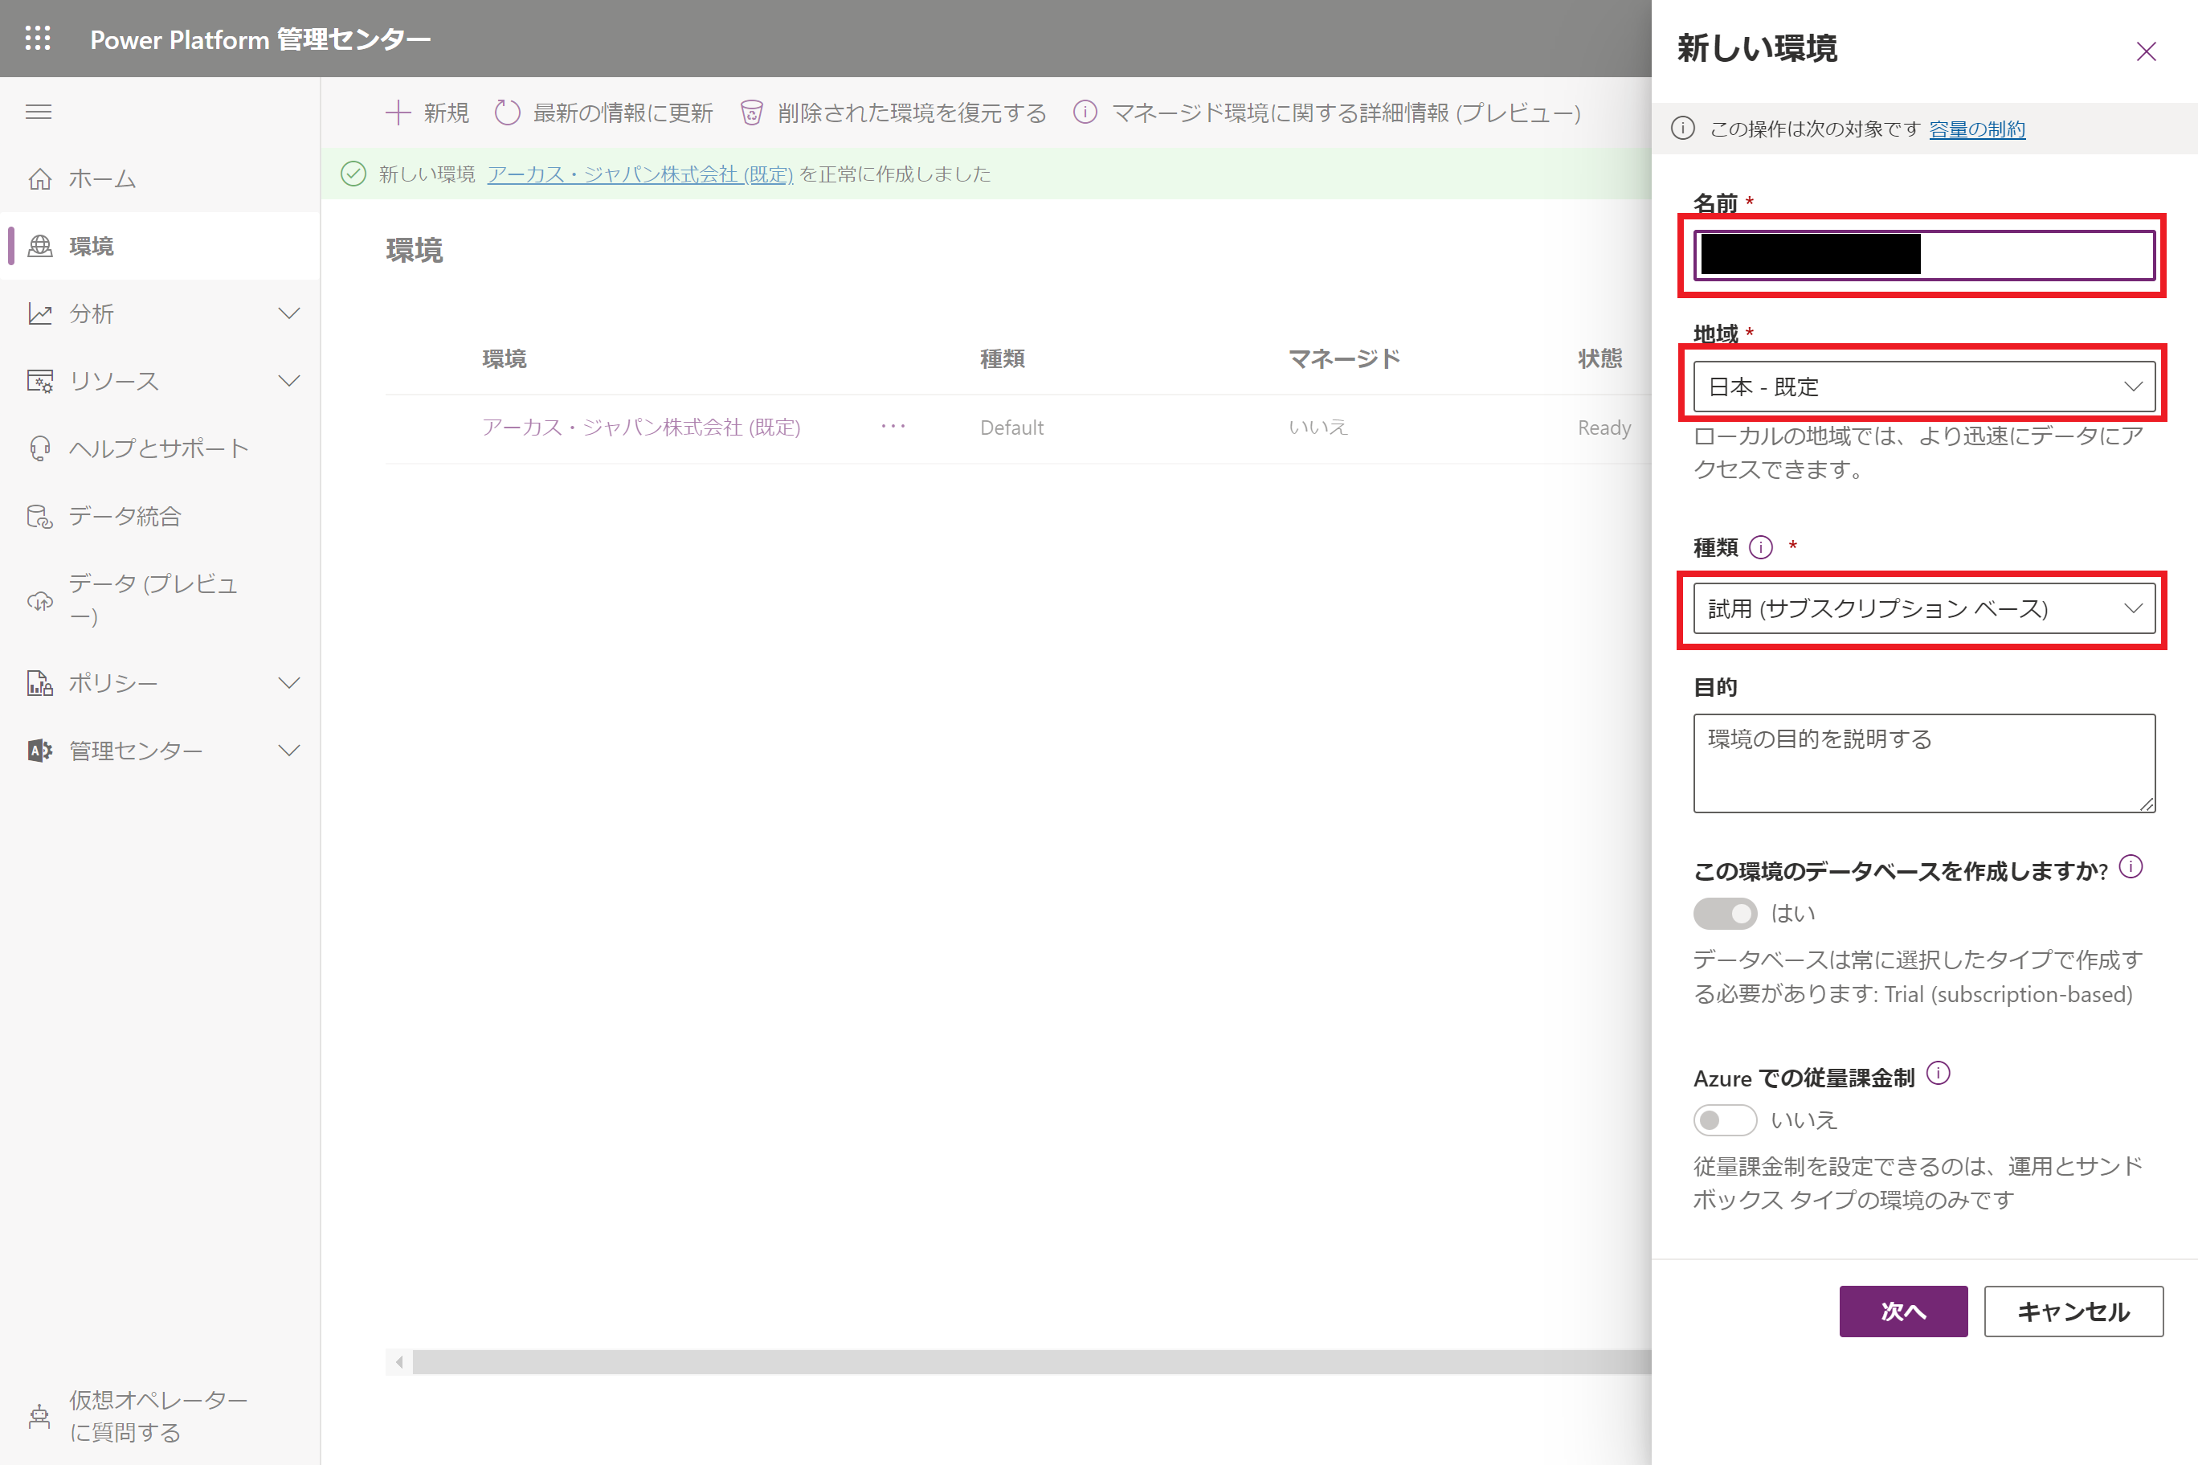Screen dimensions: 2198x1465
Task: Click the recycle bin restore icon
Action: [x=752, y=113]
